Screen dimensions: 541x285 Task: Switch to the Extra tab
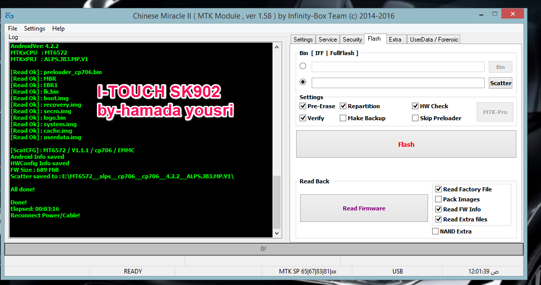[395, 40]
